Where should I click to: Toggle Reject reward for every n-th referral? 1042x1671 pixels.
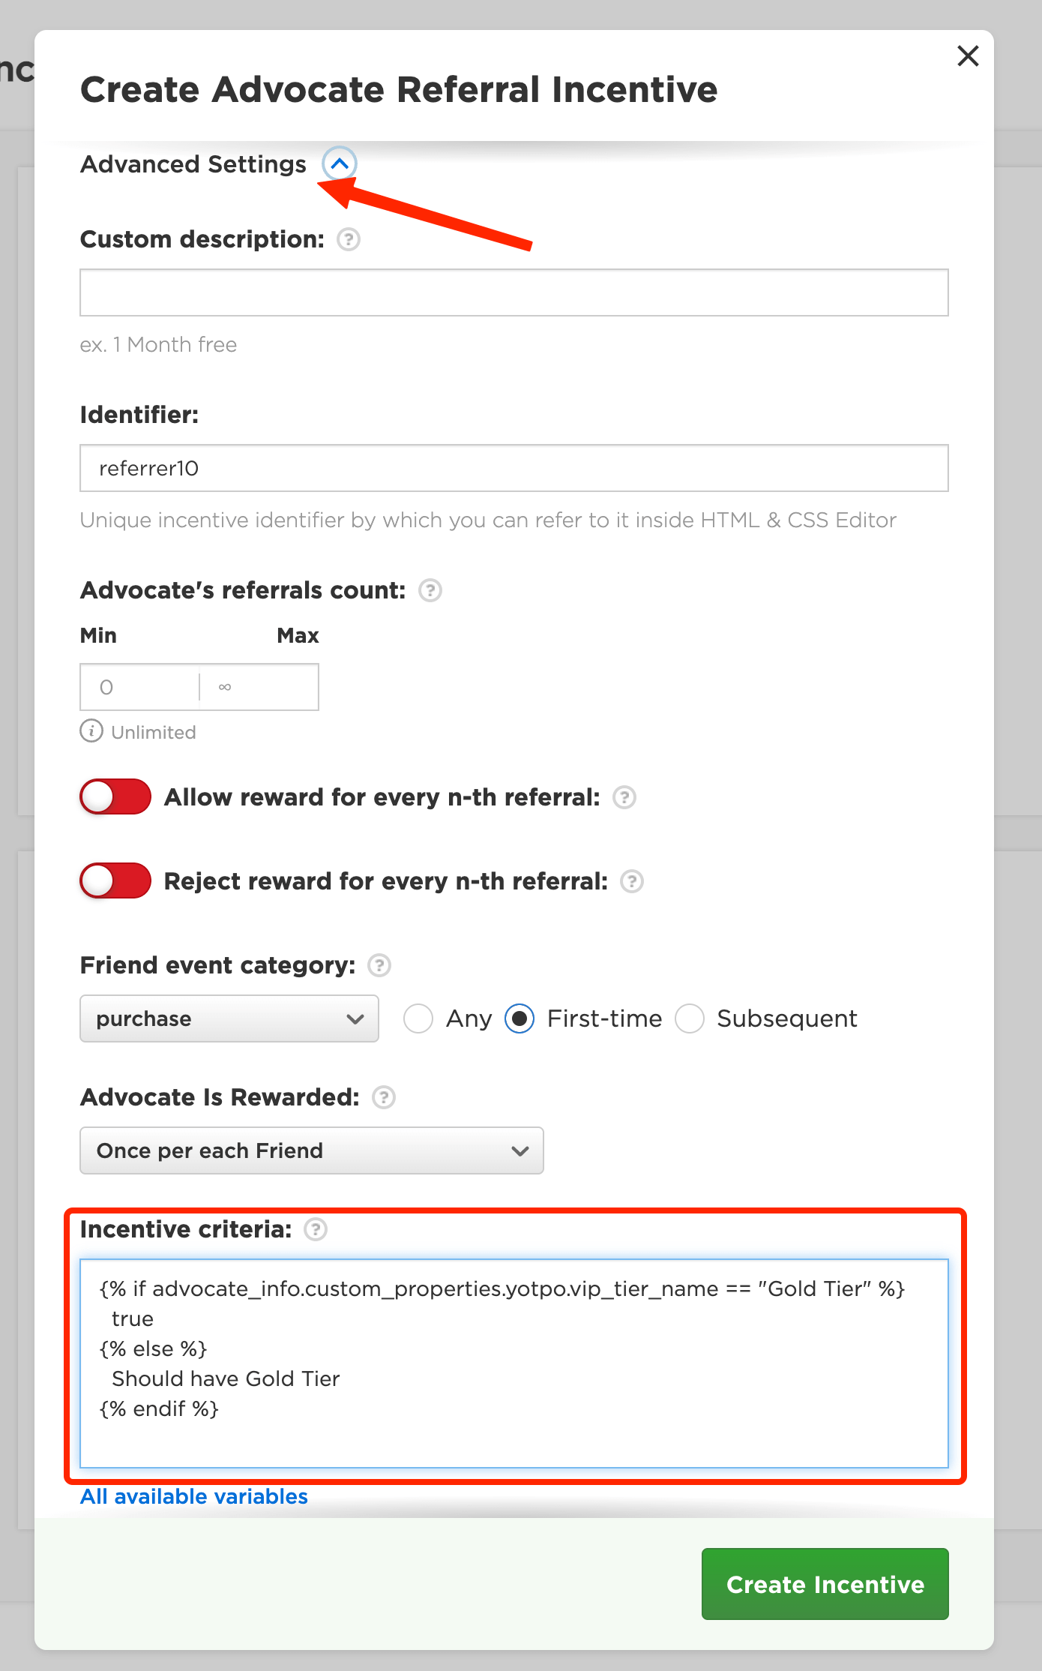(115, 880)
